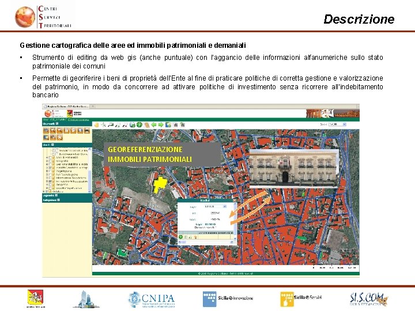This screenshot has height=311, width=415.
Task: Click the CNIPA logo in slide footer
Action: 152,299
